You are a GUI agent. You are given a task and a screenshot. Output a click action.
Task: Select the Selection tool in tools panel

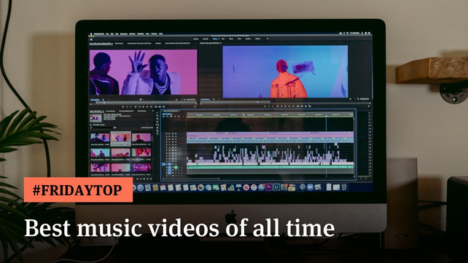157,113
